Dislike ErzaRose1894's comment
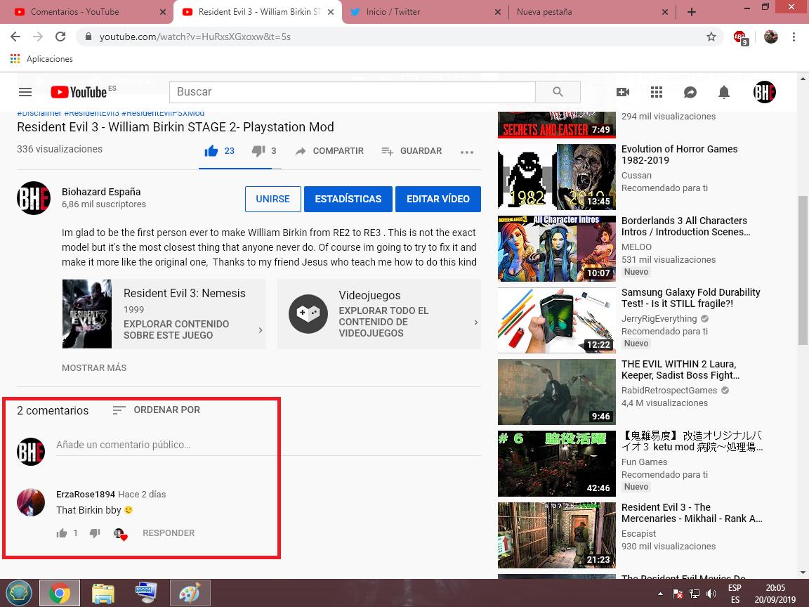 coord(94,533)
